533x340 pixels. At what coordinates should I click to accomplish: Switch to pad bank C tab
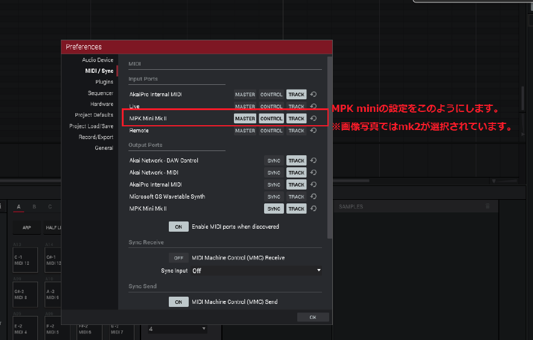50,206
